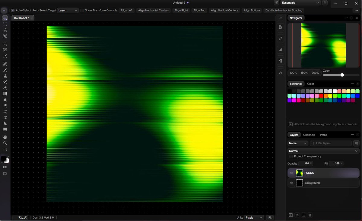Screen dimensions: 362x221
Task: Set navigator zoom to 200%
Action: 315,73
